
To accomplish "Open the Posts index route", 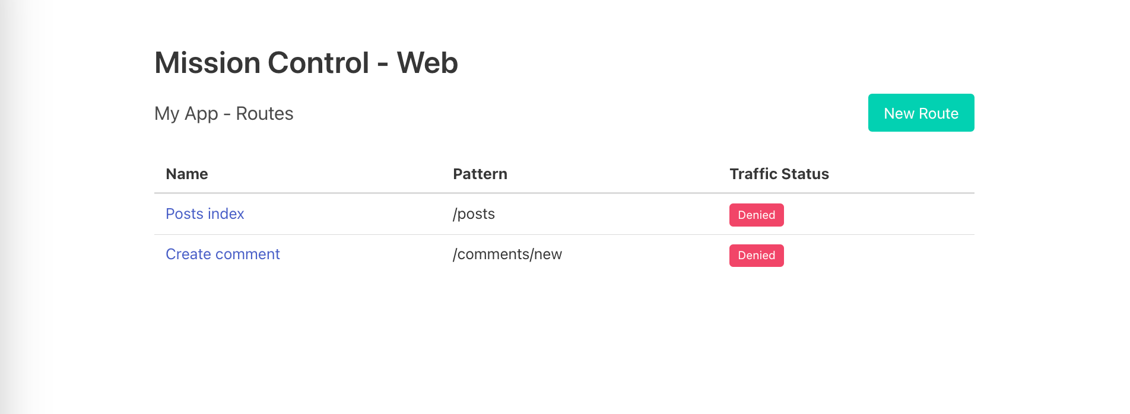I will (205, 214).
